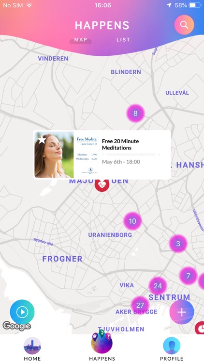Open Free 20 Minute Meditations title

coord(120,145)
